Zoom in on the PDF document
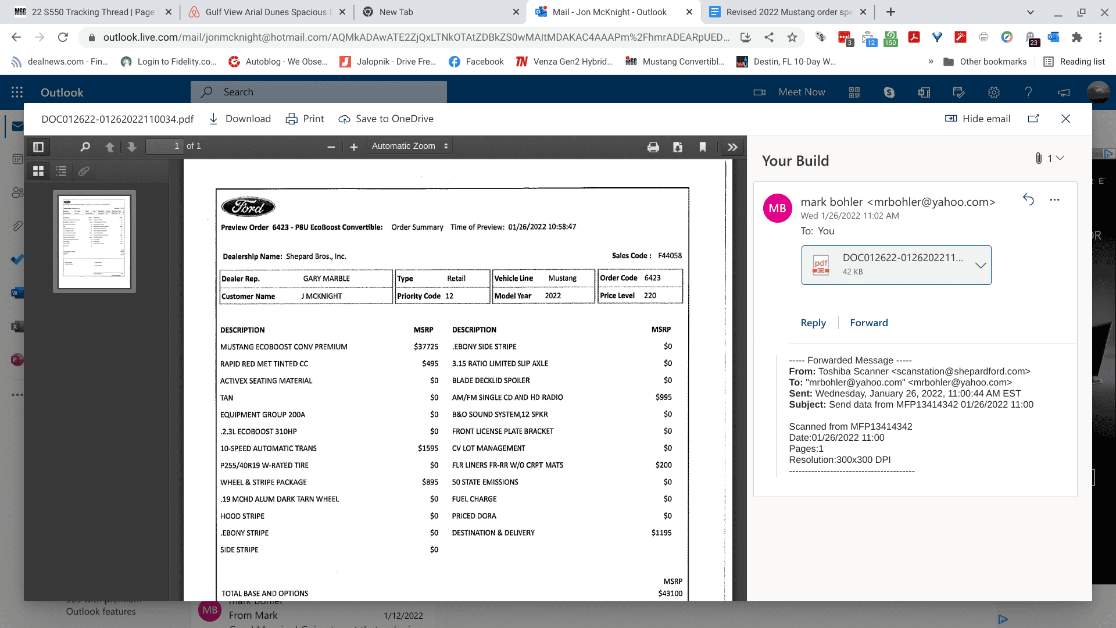This screenshot has height=628, width=1116. [x=353, y=147]
